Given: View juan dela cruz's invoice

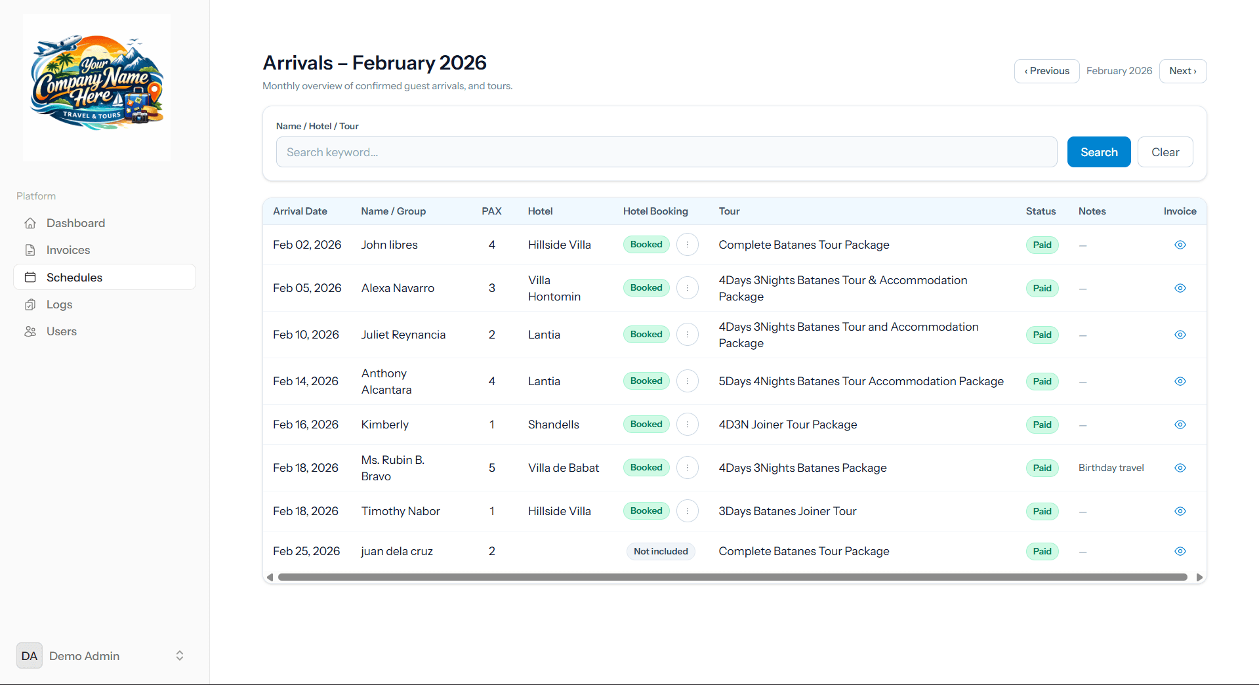Looking at the screenshot, I should pos(1180,551).
